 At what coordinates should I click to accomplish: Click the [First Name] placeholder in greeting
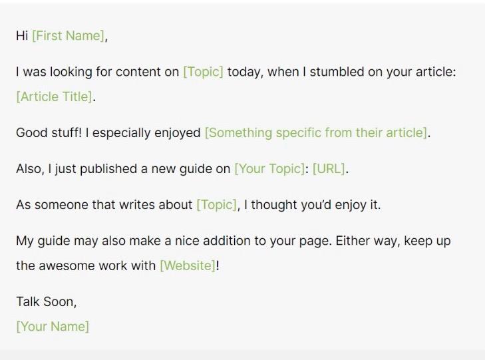(x=69, y=36)
